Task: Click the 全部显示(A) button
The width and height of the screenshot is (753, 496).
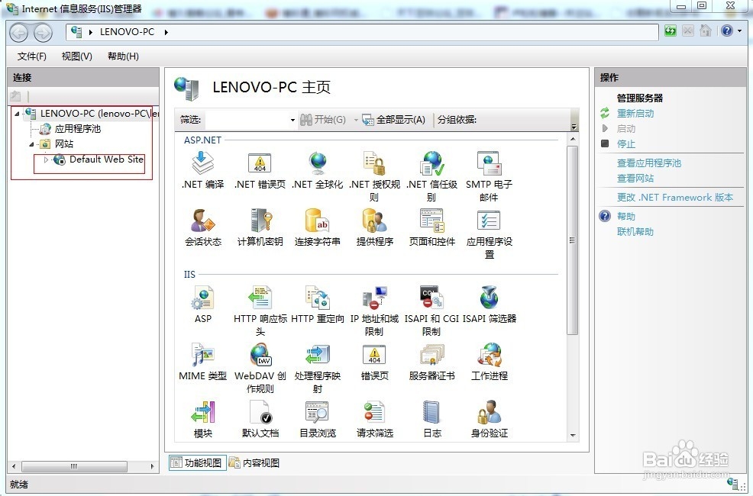Action: 394,120
